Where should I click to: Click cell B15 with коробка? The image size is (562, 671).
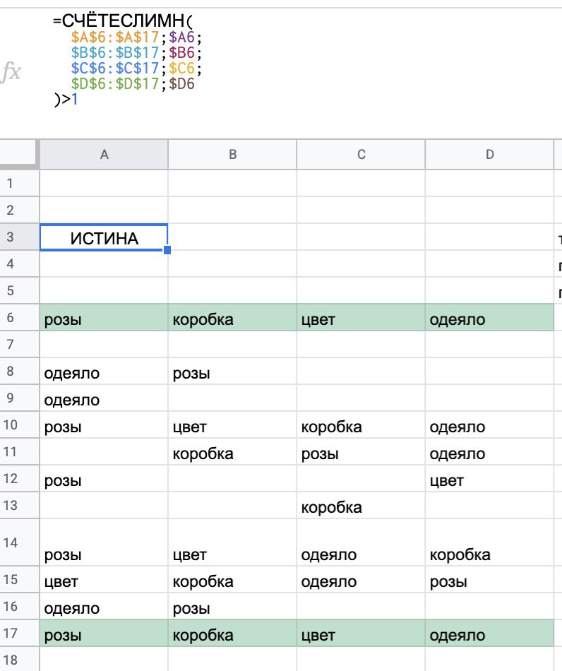click(x=232, y=579)
